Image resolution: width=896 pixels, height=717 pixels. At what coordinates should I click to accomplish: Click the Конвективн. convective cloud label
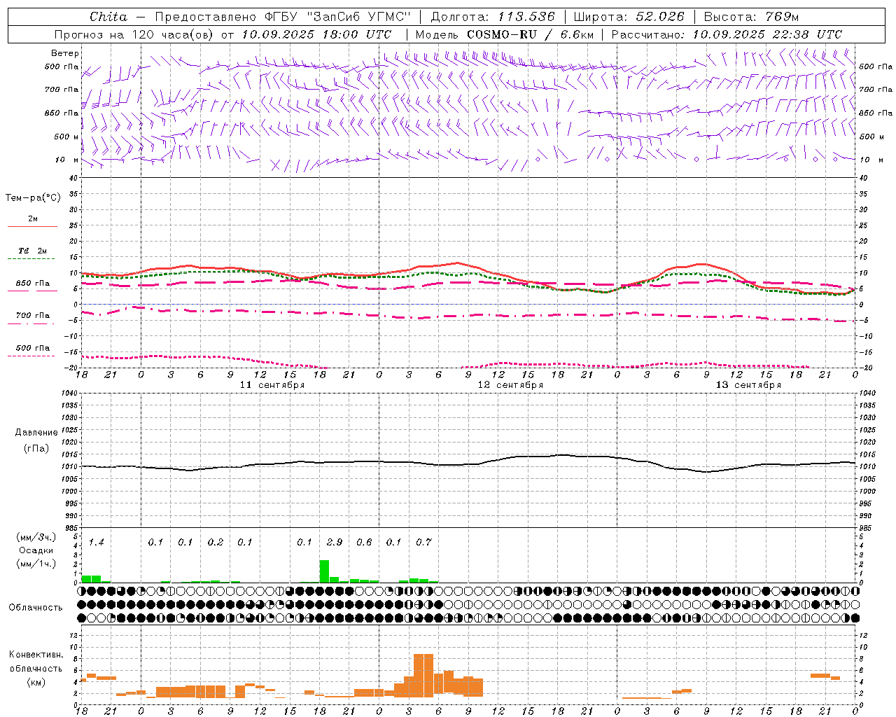point(36,654)
